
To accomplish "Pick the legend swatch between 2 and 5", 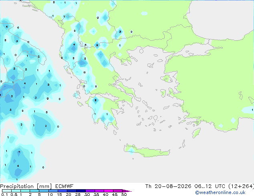I will [x=34, y=191].
